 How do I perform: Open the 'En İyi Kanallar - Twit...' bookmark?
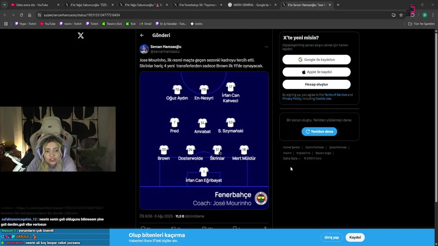171,24
